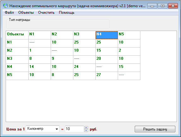Screen dimensions: 181x137
Task: Select cell row N3 column N5 value 10
Action: [129, 60]
